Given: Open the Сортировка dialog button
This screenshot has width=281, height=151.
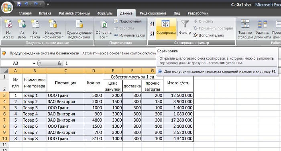Looking at the screenshot, I should 166,29.
